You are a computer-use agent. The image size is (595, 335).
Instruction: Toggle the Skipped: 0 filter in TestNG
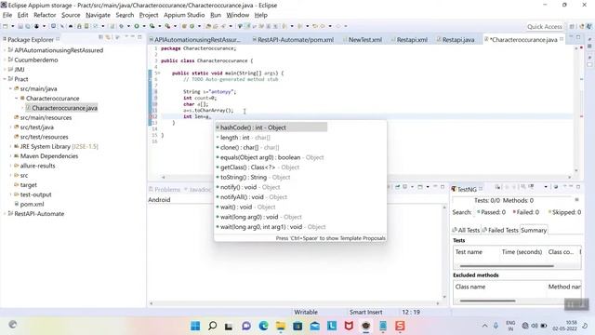pyautogui.click(x=564, y=212)
